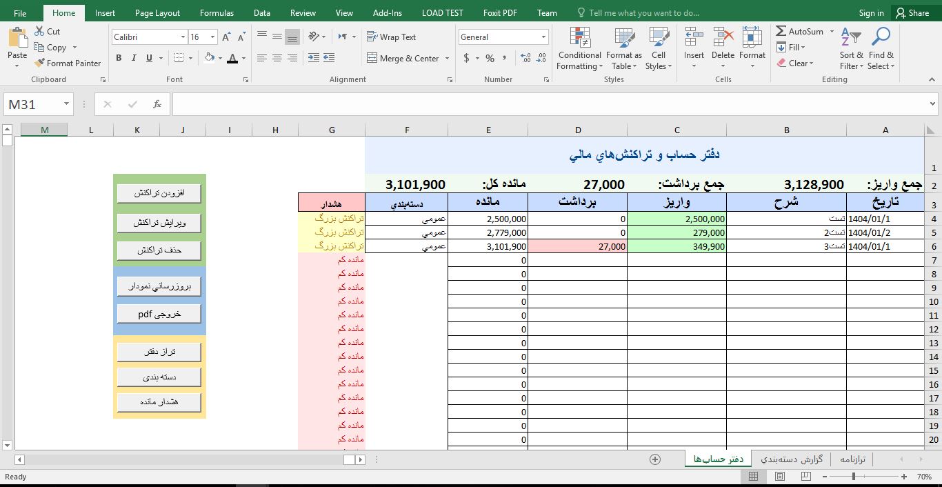
Task: Open Sort & Filter options
Action: pyautogui.click(x=851, y=49)
